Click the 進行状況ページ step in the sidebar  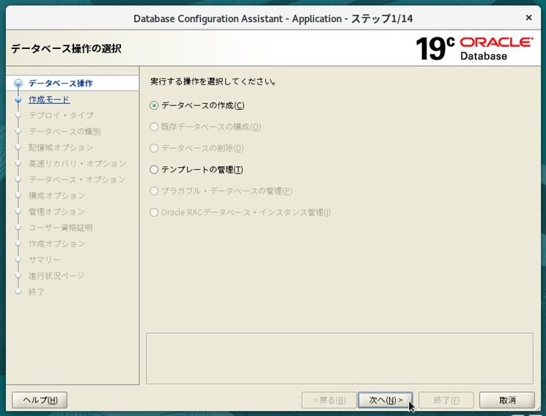(56, 275)
